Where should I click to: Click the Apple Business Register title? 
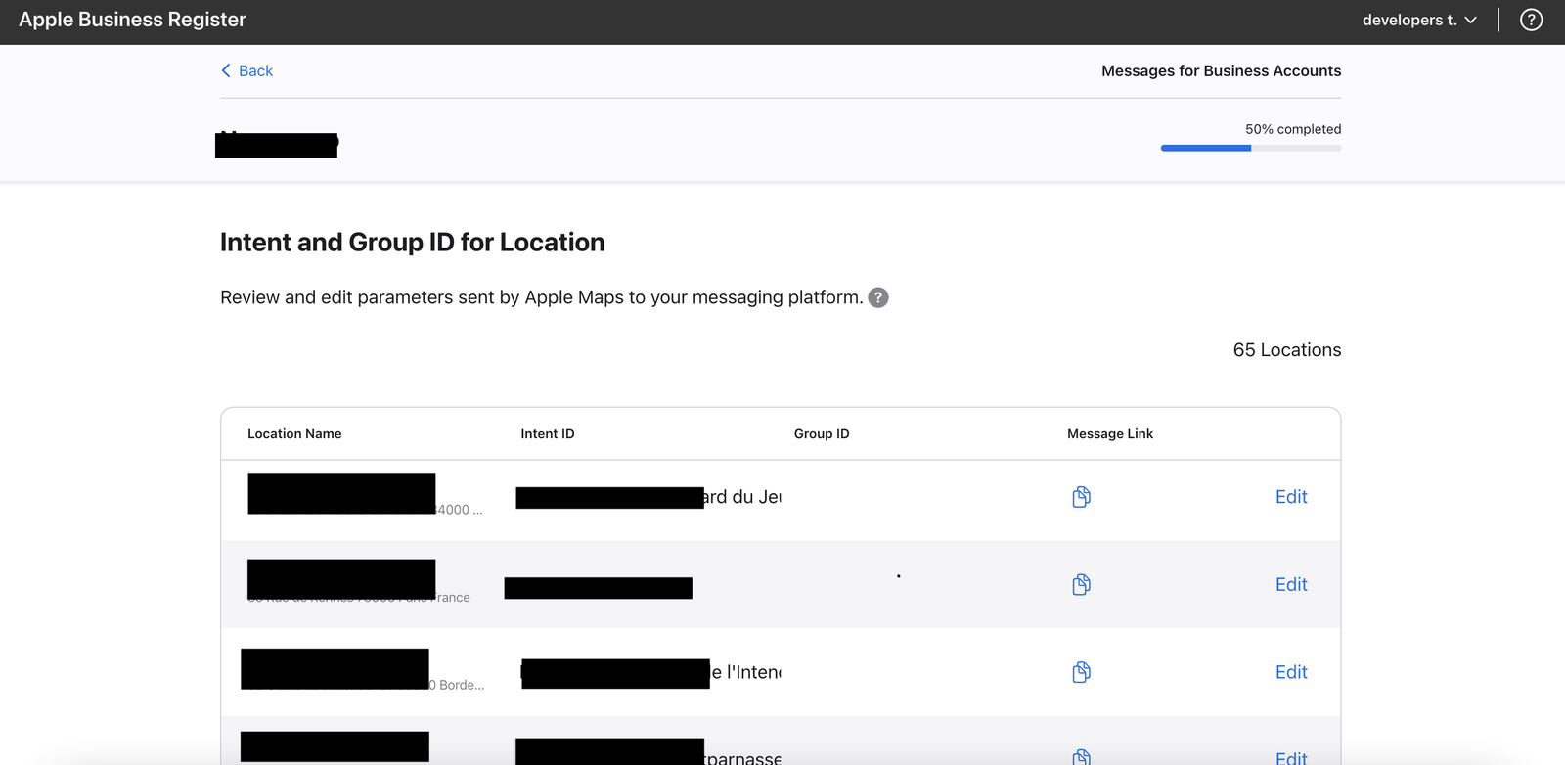tap(132, 20)
